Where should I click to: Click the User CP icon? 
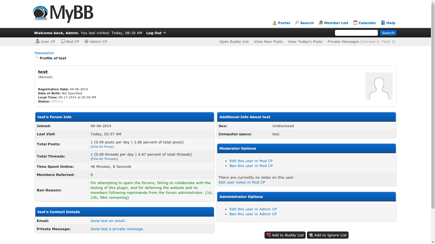click(38, 41)
